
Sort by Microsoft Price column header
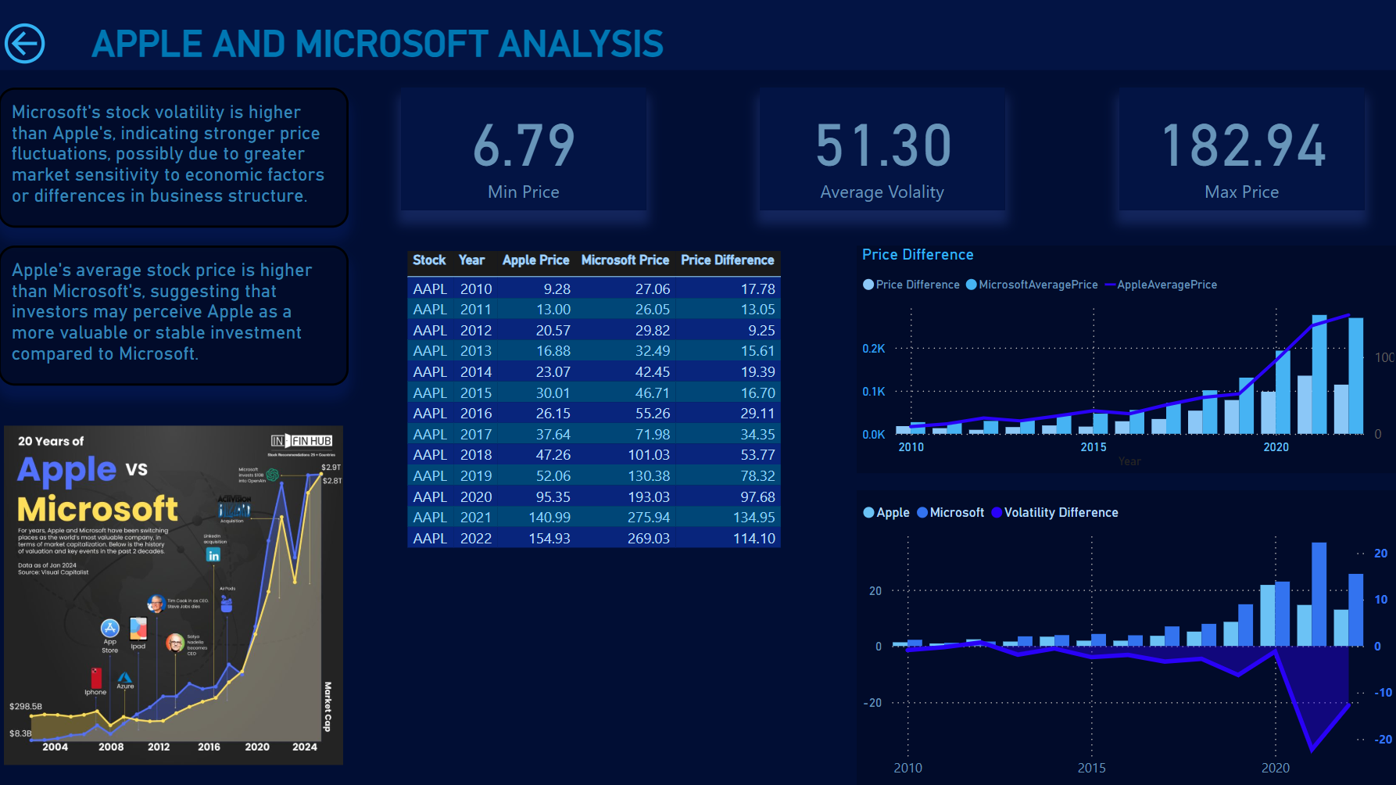coord(625,260)
